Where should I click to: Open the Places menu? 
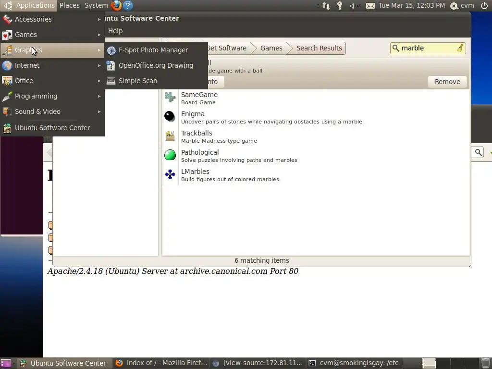pyautogui.click(x=69, y=5)
